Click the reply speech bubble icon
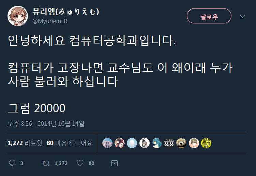Screen dimensions: 256x176 tap(12, 163)
